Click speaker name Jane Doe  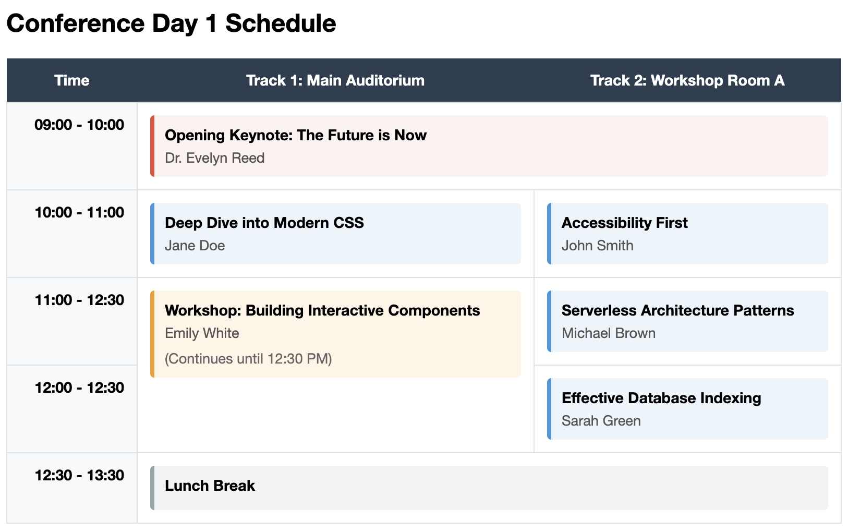click(x=195, y=246)
